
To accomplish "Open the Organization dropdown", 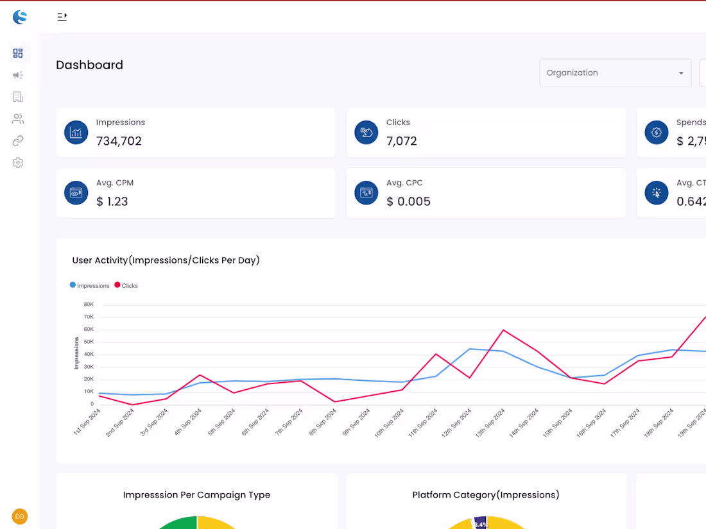I will pos(615,72).
